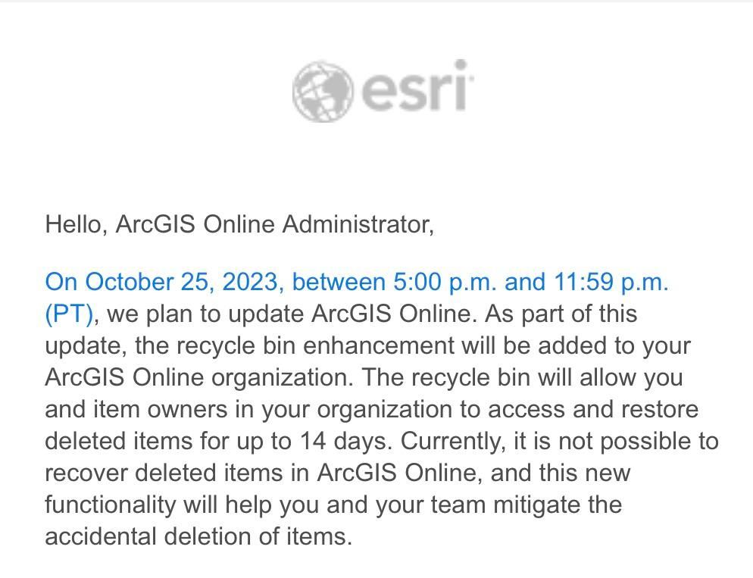
Task: Click the phrase "not possible to"
Action: click(648, 441)
